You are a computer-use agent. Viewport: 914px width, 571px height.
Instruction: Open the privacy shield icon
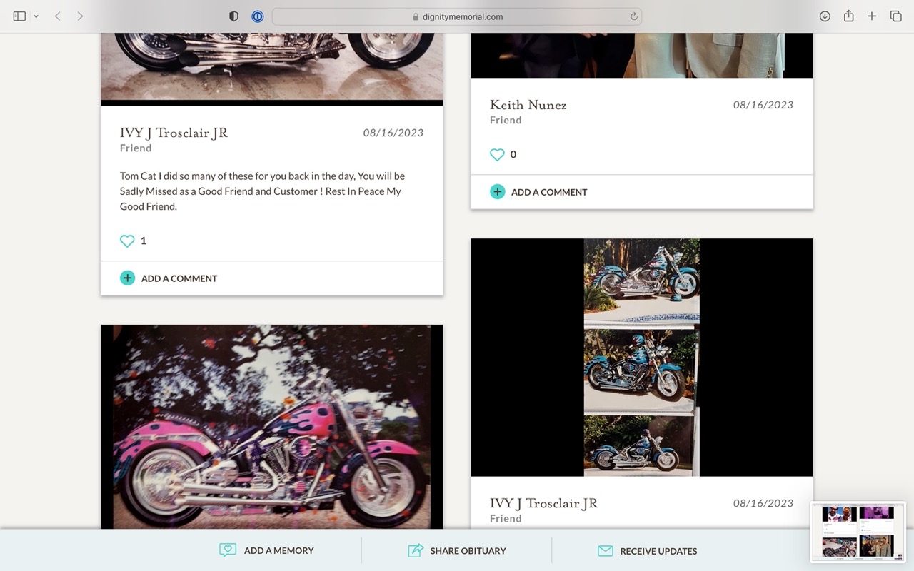[x=233, y=16]
